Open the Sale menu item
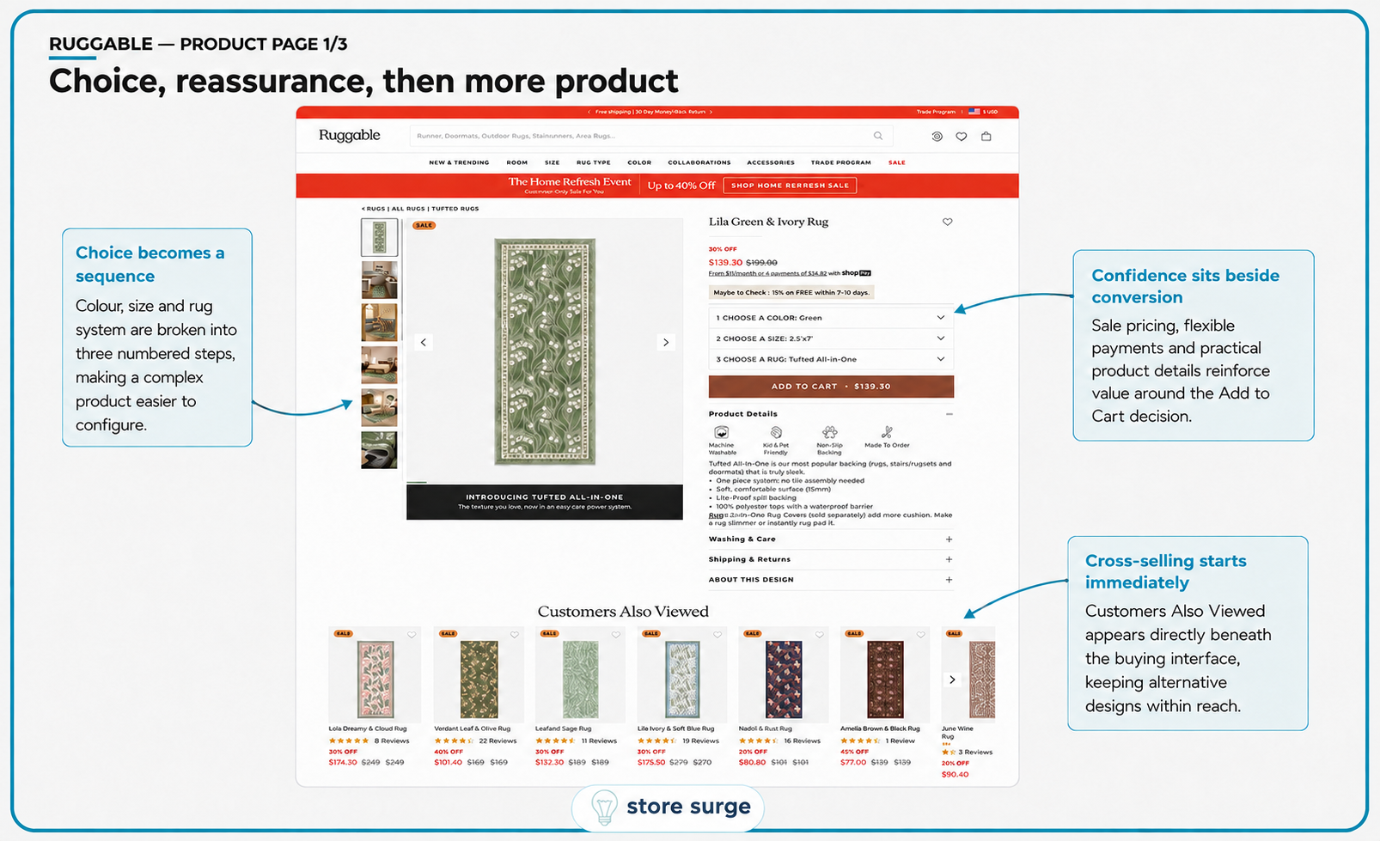This screenshot has height=841, width=1380. click(x=896, y=162)
